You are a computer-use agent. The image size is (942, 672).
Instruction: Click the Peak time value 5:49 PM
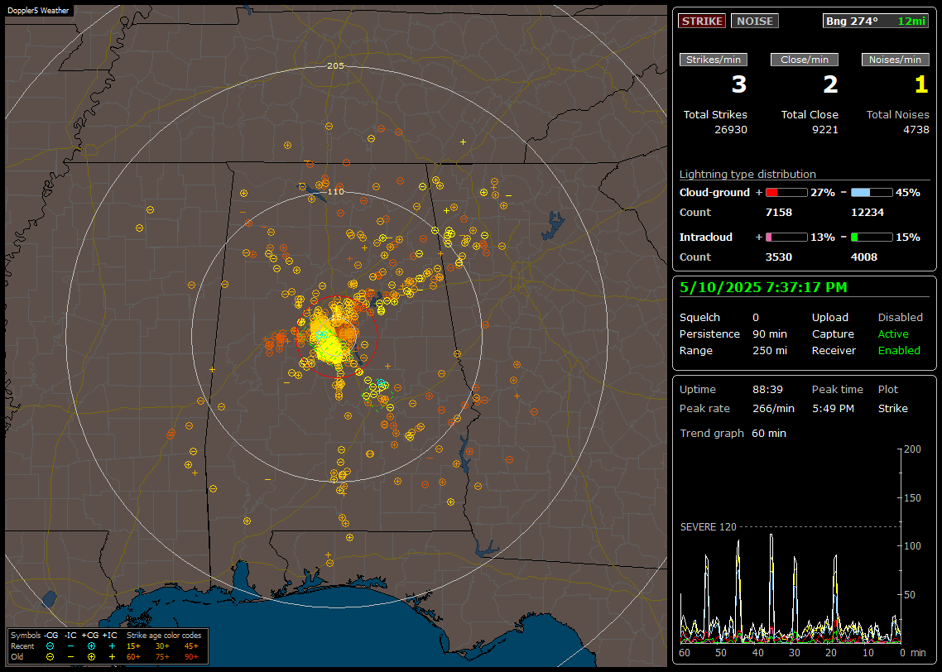point(833,409)
